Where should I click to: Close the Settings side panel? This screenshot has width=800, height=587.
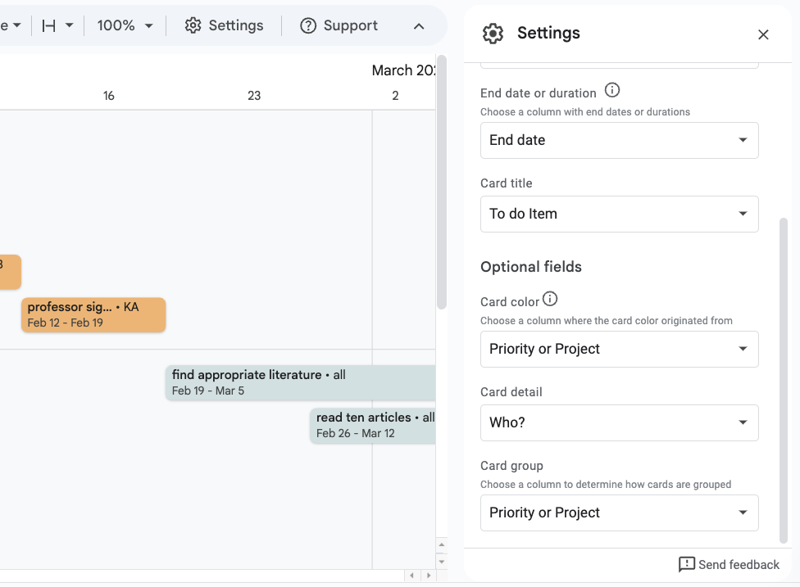pos(763,34)
